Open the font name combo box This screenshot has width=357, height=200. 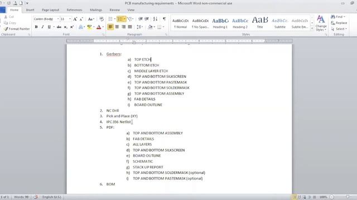point(46,19)
